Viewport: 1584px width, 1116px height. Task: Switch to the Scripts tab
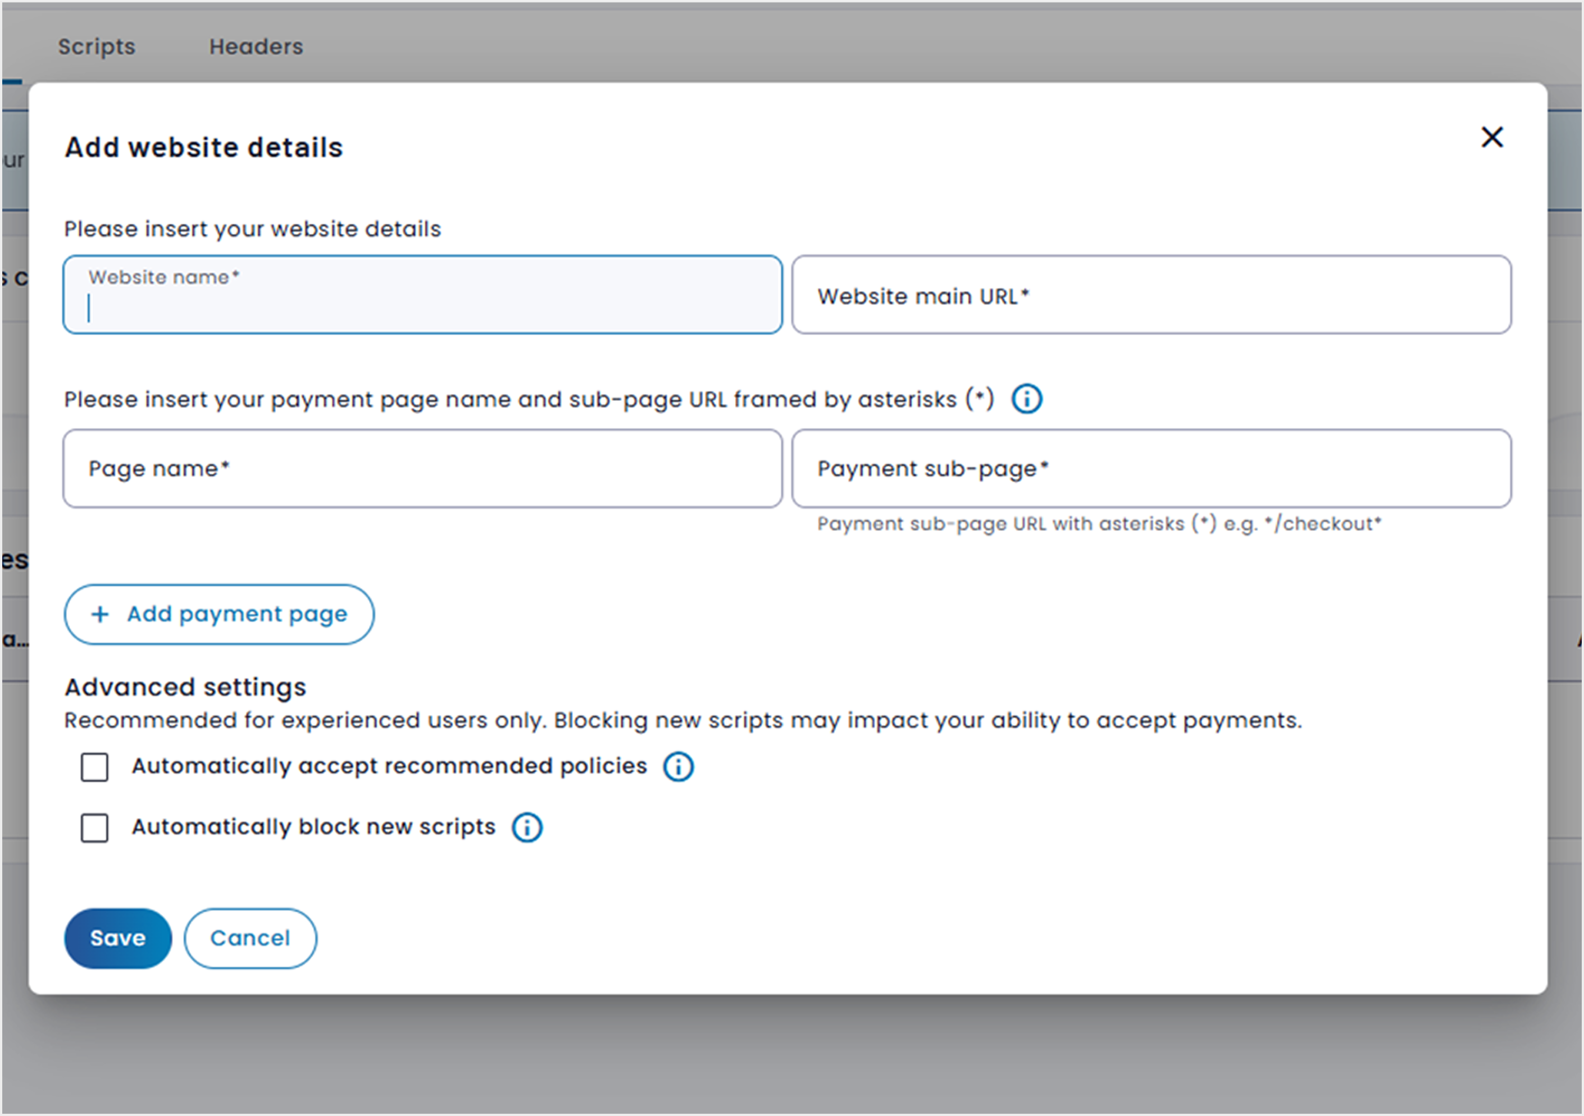click(97, 47)
